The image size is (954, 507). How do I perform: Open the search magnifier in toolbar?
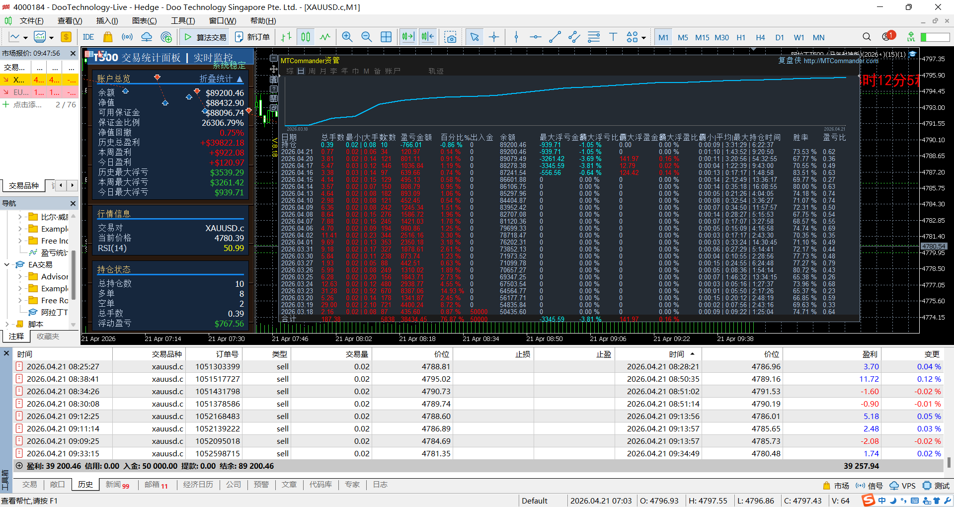click(x=867, y=37)
